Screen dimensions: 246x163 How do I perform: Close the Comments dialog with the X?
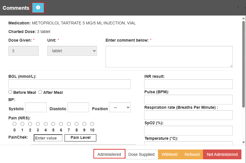click(x=238, y=8)
